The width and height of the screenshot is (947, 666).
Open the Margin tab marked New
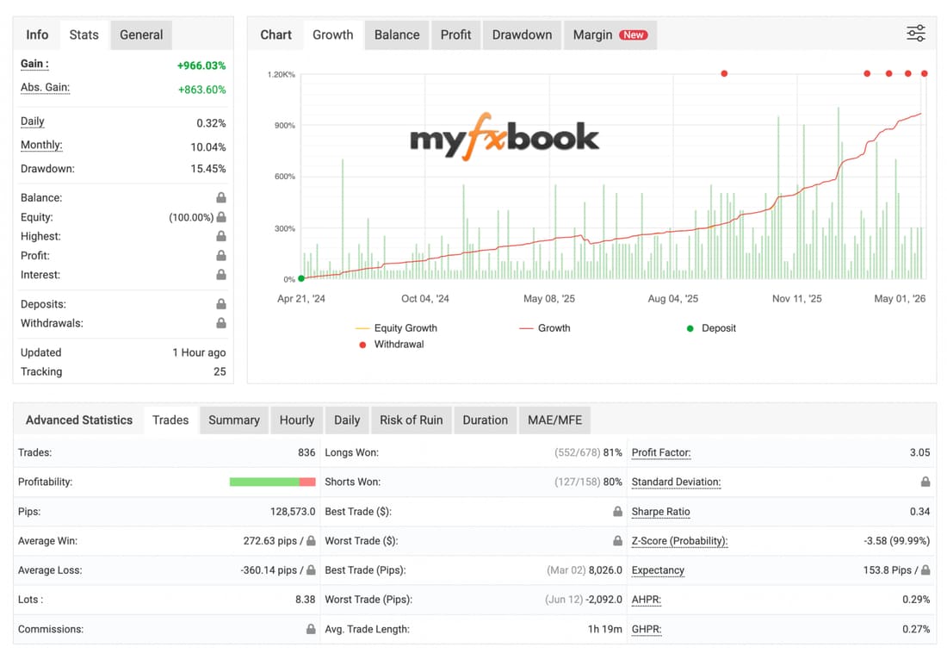click(x=610, y=35)
